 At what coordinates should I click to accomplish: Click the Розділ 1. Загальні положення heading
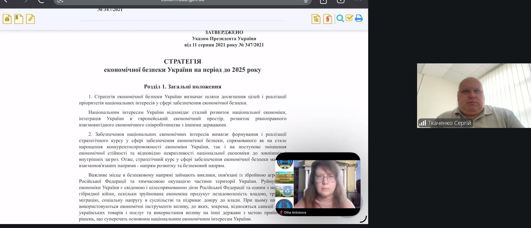pos(182,87)
